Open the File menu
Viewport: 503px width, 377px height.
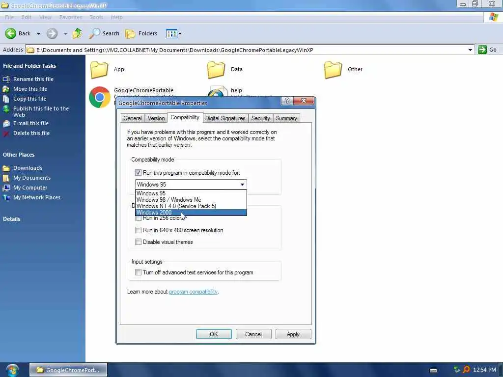pyautogui.click(x=9, y=17)
